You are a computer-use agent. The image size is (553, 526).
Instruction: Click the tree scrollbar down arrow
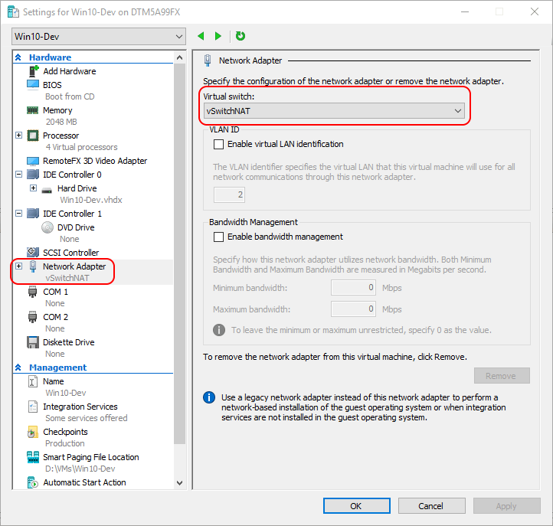(x=179, y=483)
